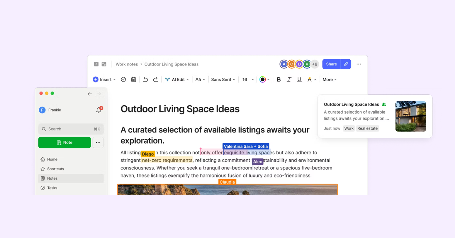Create a new note with green Note button
The height and width of the screenshot is (238, 455).
pos(64,142)
